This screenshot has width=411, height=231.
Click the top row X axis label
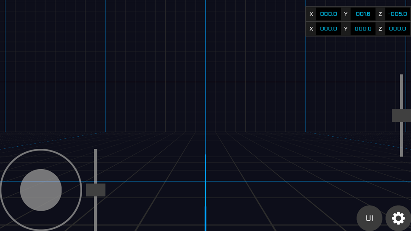coord(311,14)
